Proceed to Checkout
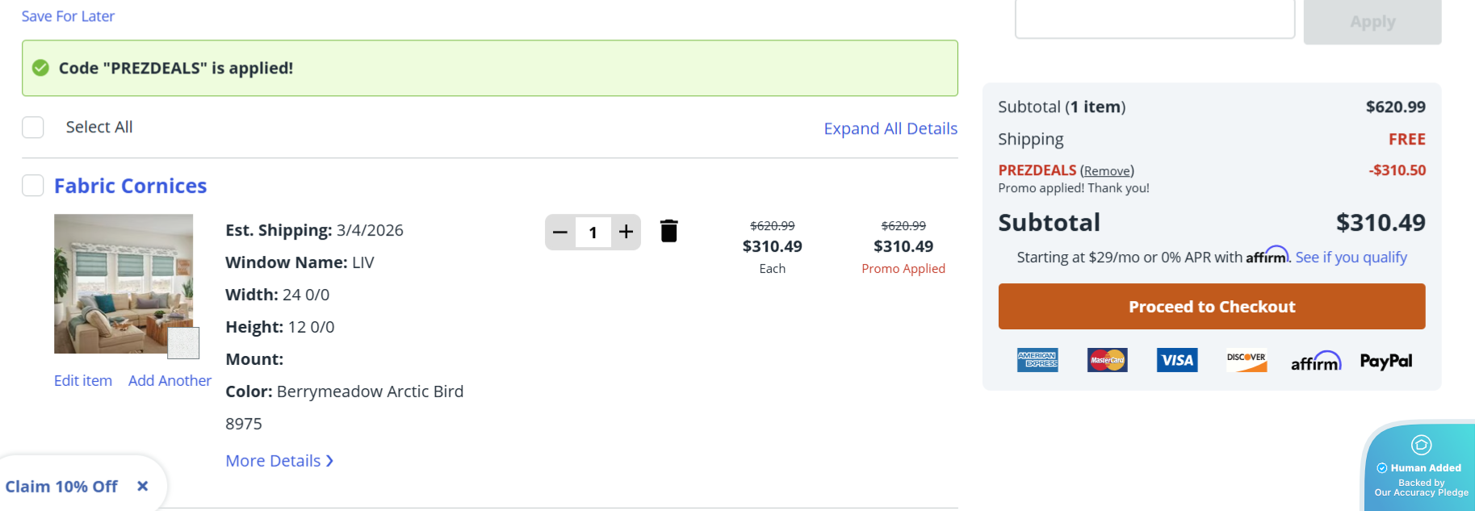Screen dimensions: 1475x511 pos(1211,307)
